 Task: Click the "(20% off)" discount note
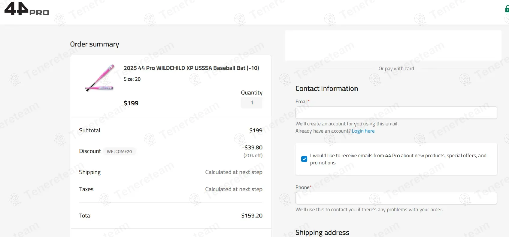coord(253,156)
